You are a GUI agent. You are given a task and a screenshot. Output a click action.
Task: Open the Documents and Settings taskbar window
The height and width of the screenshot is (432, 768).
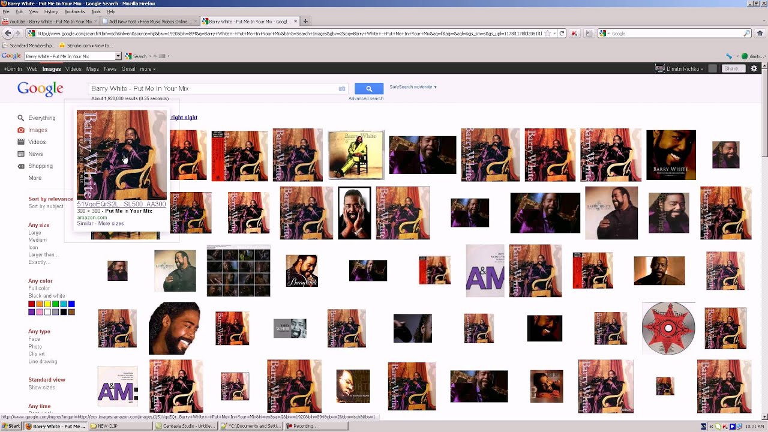coord(251,426)
